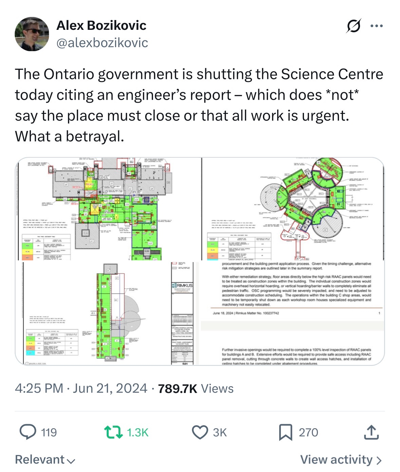Screen dimensions: 400x472
Task: Click the share upload arrow icon
Action: [x=371, y=432]
